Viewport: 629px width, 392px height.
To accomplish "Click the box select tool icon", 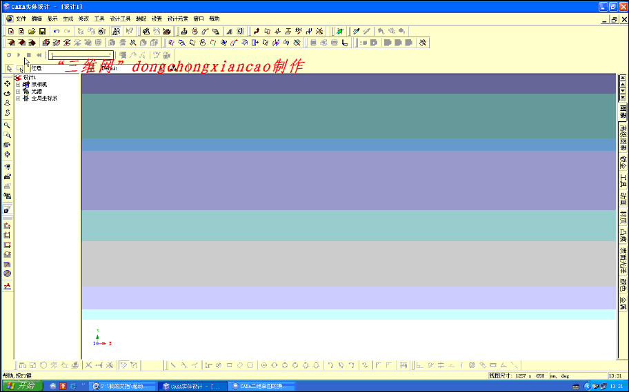I will (x=19, y=68).
